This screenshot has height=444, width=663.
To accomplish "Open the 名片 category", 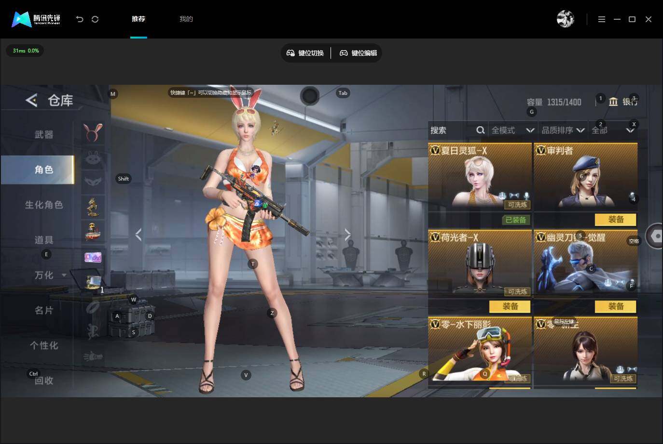I will tap(44, 310).
